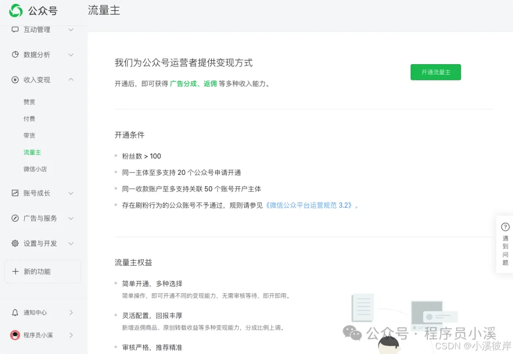513x354 pixels.
Task: Expand the 数据分析 chevron
Action: (71, 55)
